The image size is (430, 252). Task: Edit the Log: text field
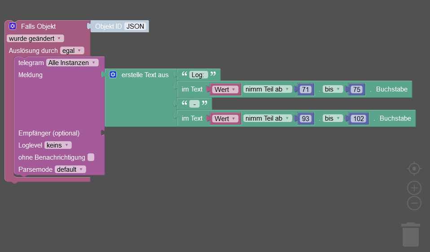pyautogui.click(x=198, y=75)
